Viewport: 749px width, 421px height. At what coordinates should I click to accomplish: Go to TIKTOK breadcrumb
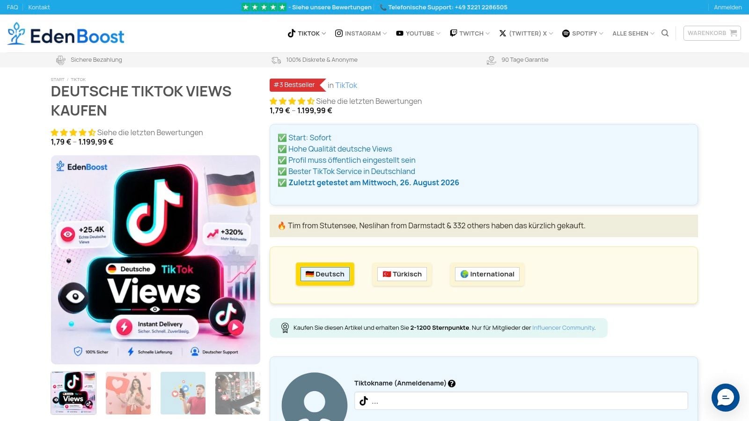tap(78, 80)
